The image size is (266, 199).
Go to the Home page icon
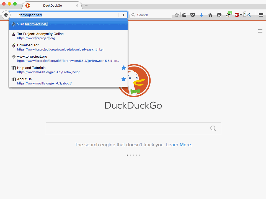[210, 15]
